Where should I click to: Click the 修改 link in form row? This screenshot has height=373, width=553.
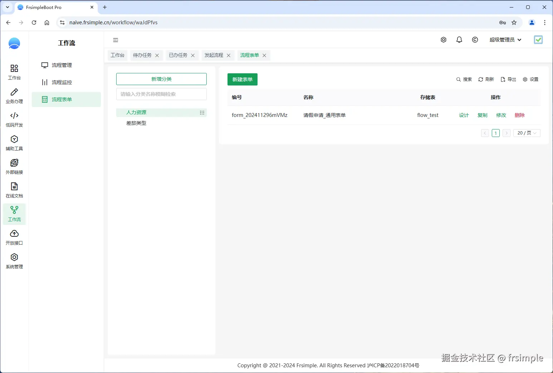click(x=501, y=115)
